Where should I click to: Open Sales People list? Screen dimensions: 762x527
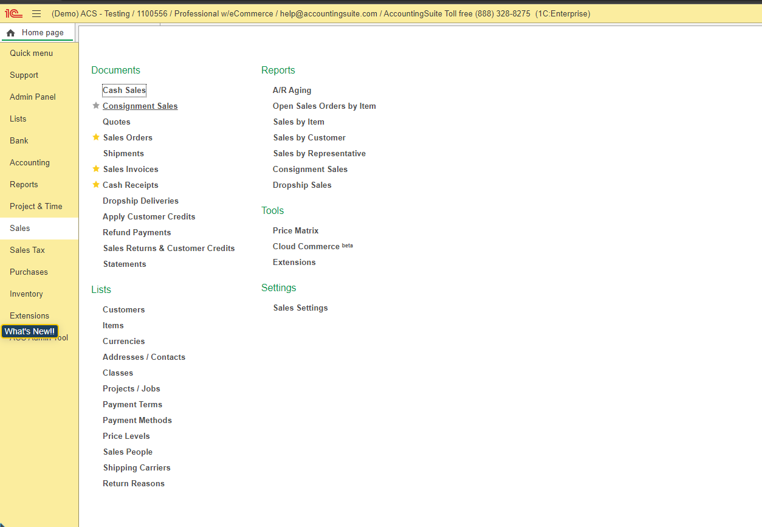128,452
